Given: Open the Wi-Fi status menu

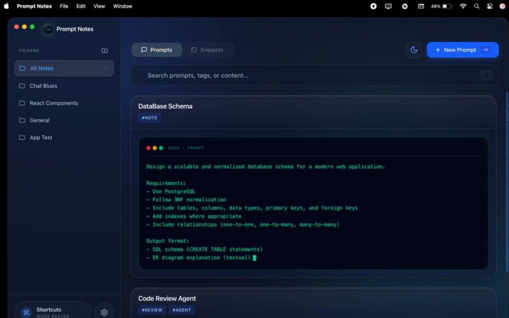Looking at the screenshot, I should [x=463, y=6].
